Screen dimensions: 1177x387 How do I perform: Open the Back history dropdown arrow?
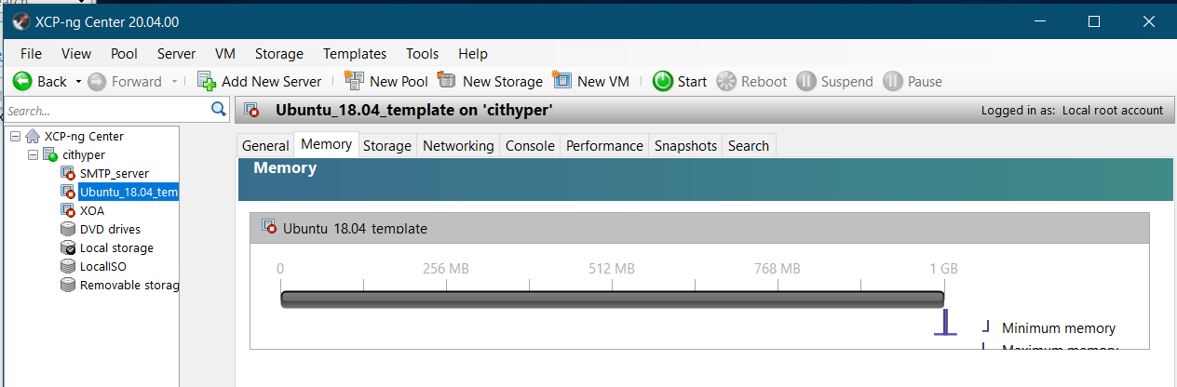pyautogui.click(x=78, y=82)
